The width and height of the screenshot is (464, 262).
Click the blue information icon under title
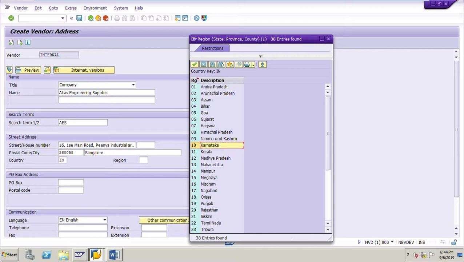[28, 43]
